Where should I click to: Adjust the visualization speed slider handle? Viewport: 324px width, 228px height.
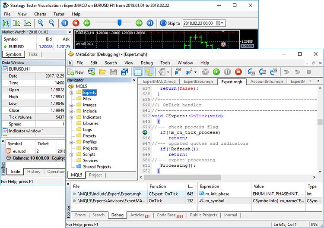[119, 23]
